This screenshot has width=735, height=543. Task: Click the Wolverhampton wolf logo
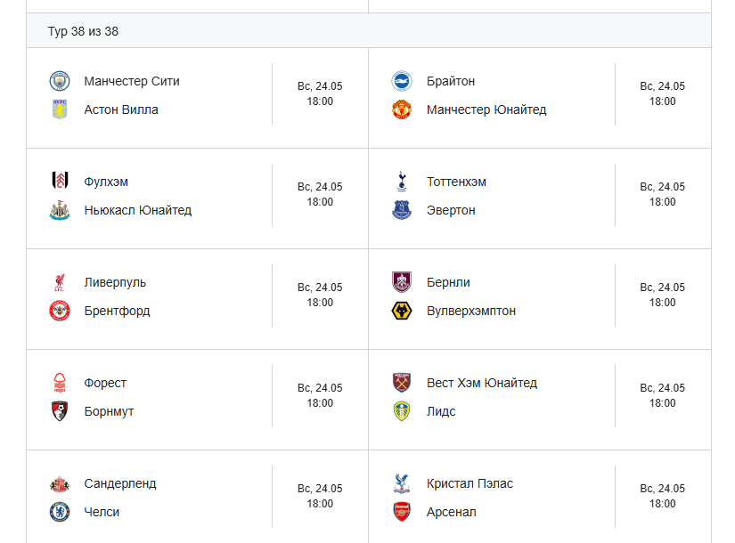[x=402, y=311]
